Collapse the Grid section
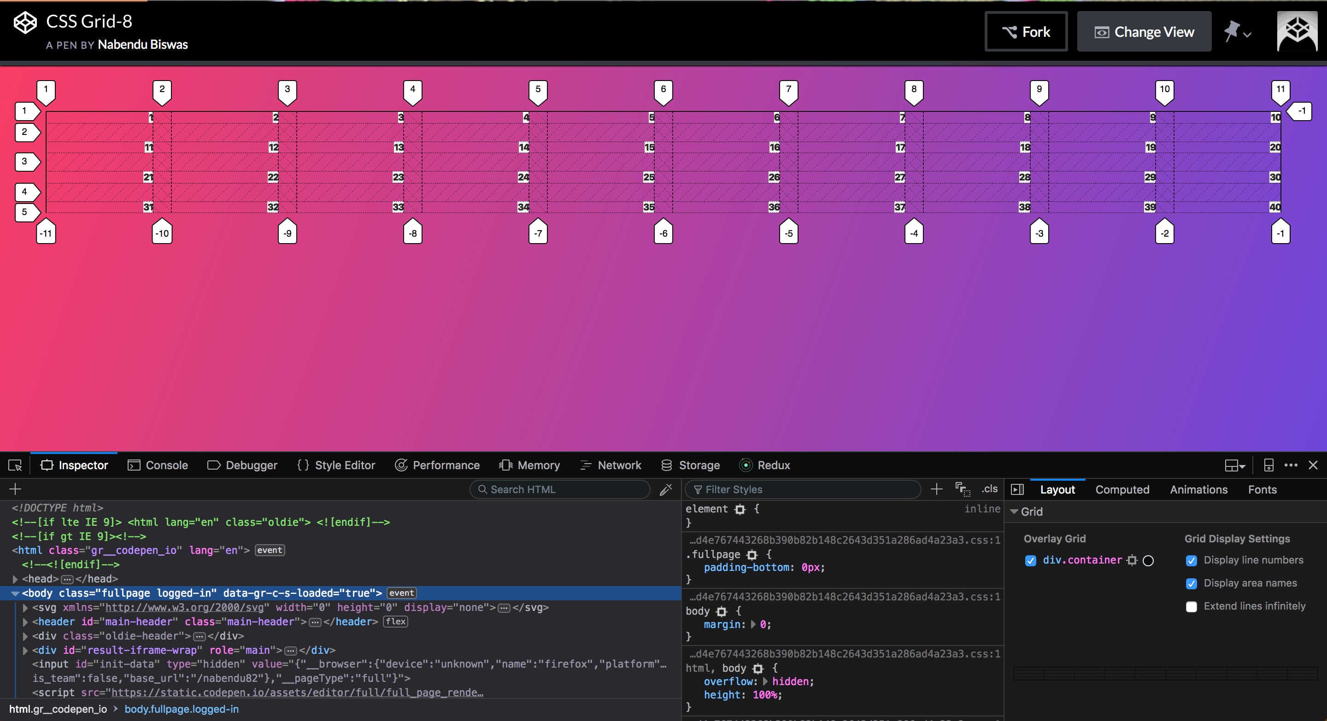 [1014, 512]
